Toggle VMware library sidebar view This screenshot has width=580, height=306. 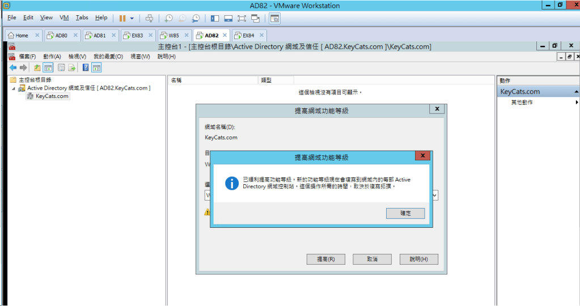(215, 18)
